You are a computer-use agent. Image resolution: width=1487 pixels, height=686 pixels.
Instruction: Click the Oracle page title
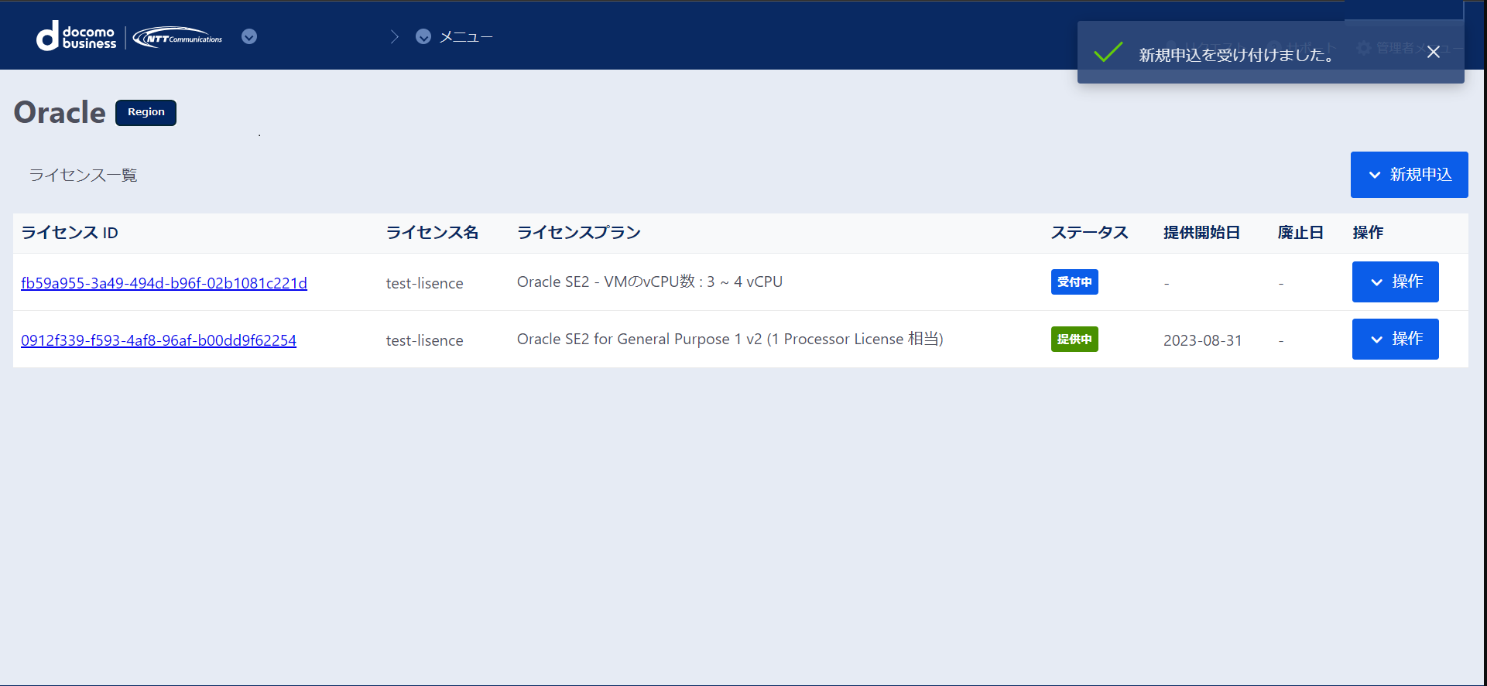point(60,113)
